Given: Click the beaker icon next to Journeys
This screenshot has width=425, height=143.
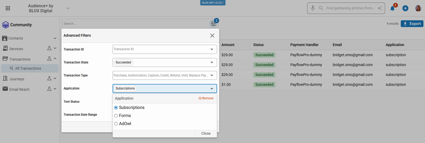Looking at the screenshot, I should (x=49, y=78).
